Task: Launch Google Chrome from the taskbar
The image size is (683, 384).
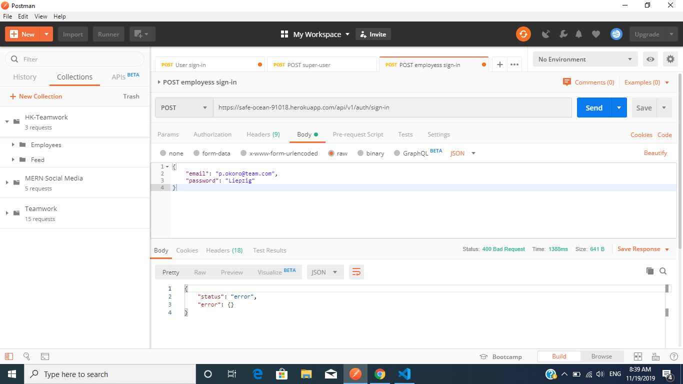Action: (x=380, y=374)
